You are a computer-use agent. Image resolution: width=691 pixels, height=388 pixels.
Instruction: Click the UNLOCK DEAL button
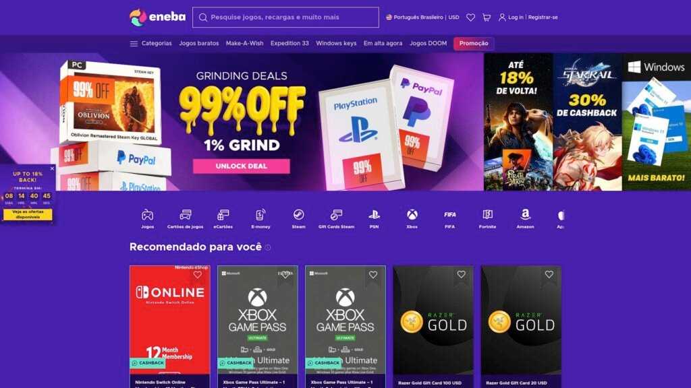[x=241, y=166]
